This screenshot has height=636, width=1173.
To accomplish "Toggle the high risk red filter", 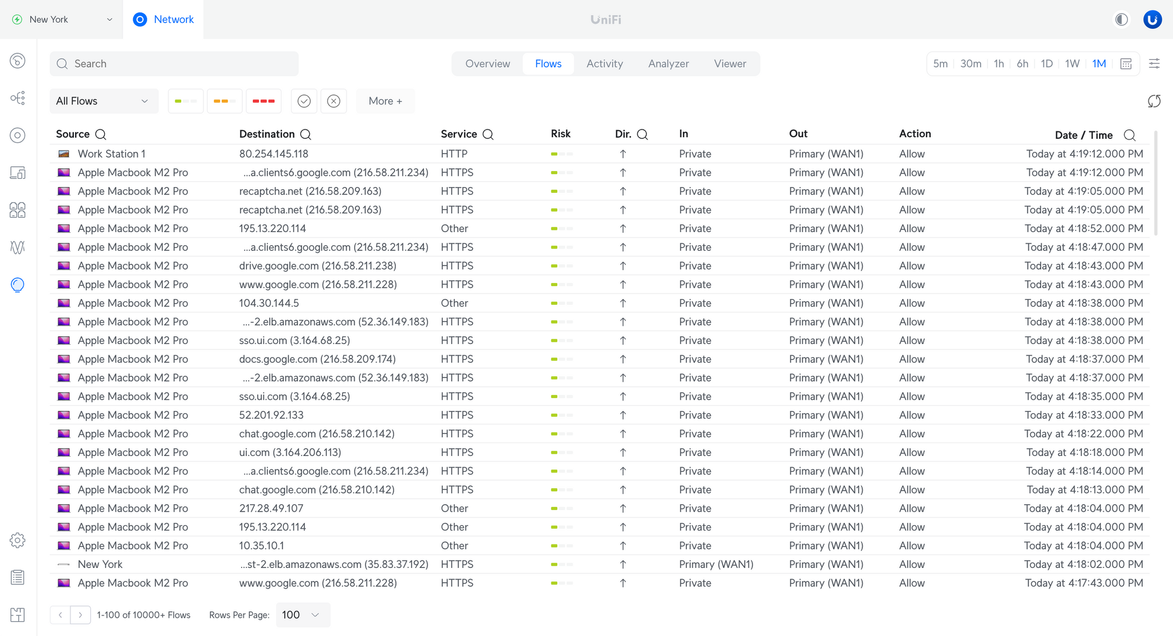I will coord(263,101).
